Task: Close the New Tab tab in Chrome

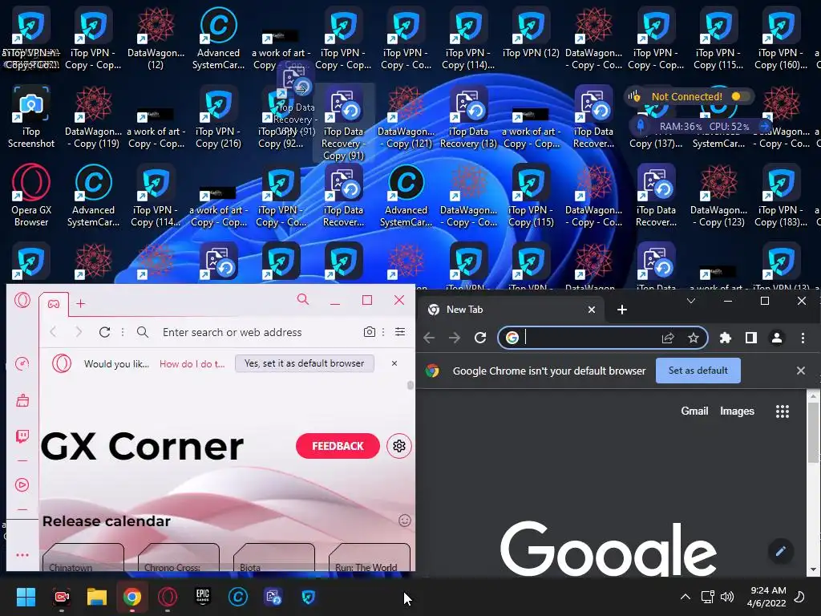Action: coord(592,310)
